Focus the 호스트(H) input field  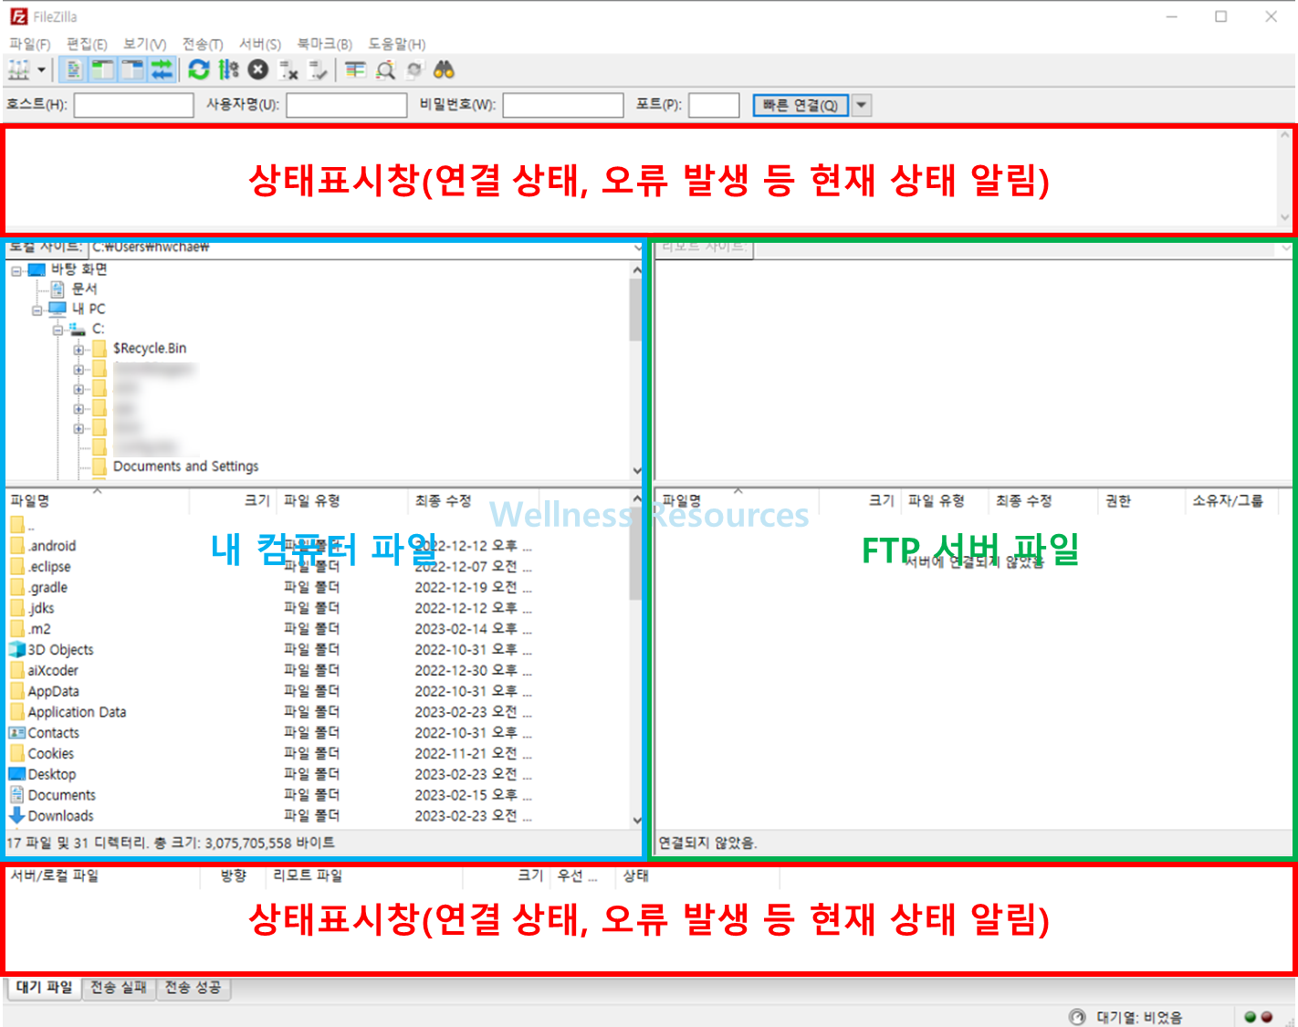[133, 106]
